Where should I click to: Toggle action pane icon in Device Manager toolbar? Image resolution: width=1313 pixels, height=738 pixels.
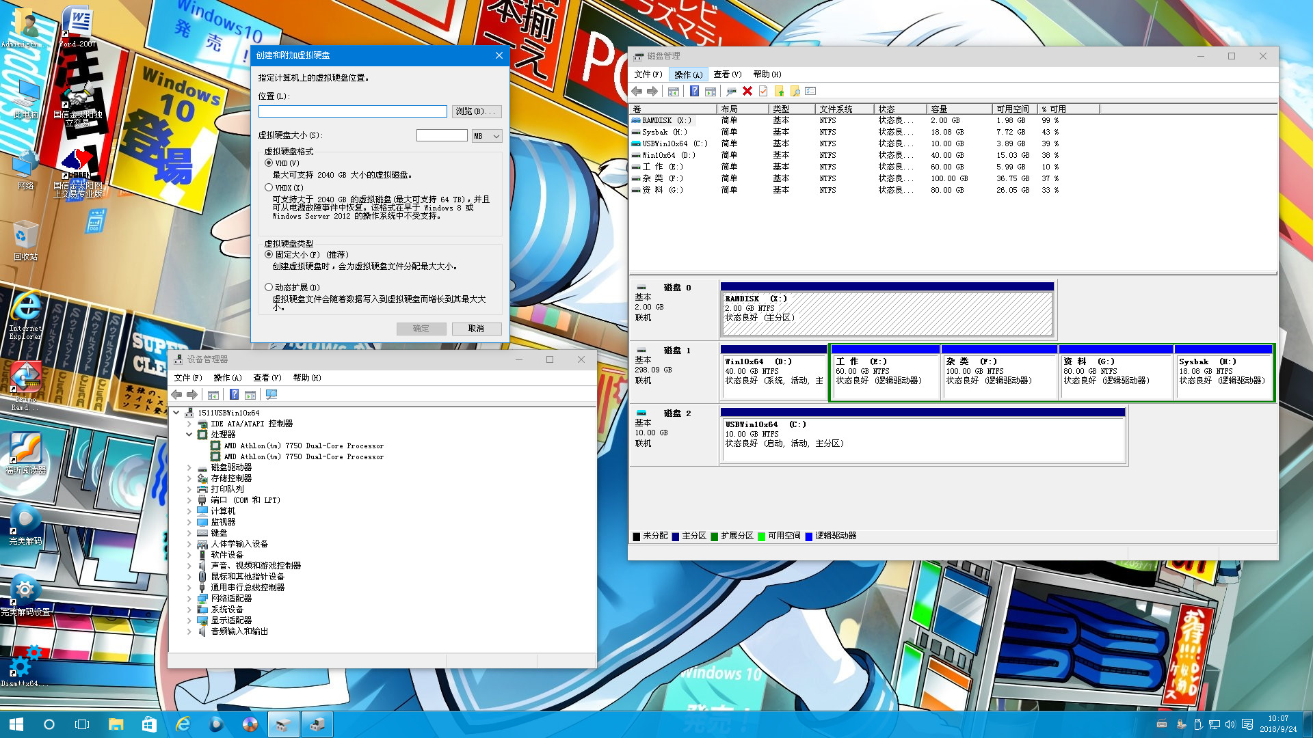tap(250, 395)
